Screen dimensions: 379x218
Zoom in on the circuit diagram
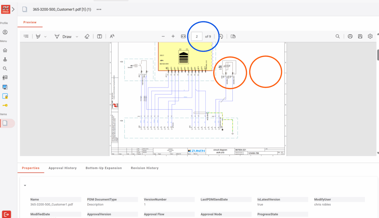click(x=173, y=36)
